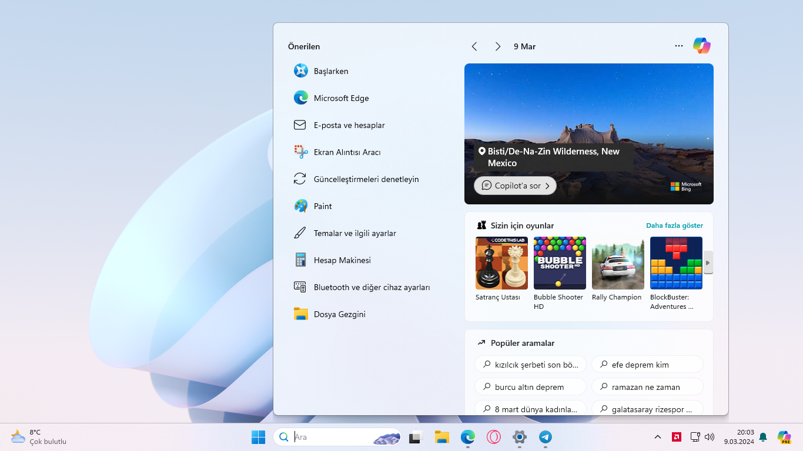803x451 pixels.
Task: Click the Ara search input field
Action: (332, 437)
